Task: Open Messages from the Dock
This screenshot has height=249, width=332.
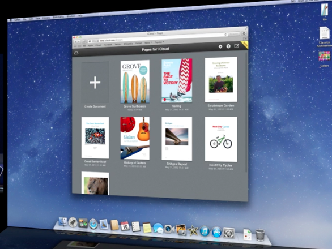Action: [158, 228]
